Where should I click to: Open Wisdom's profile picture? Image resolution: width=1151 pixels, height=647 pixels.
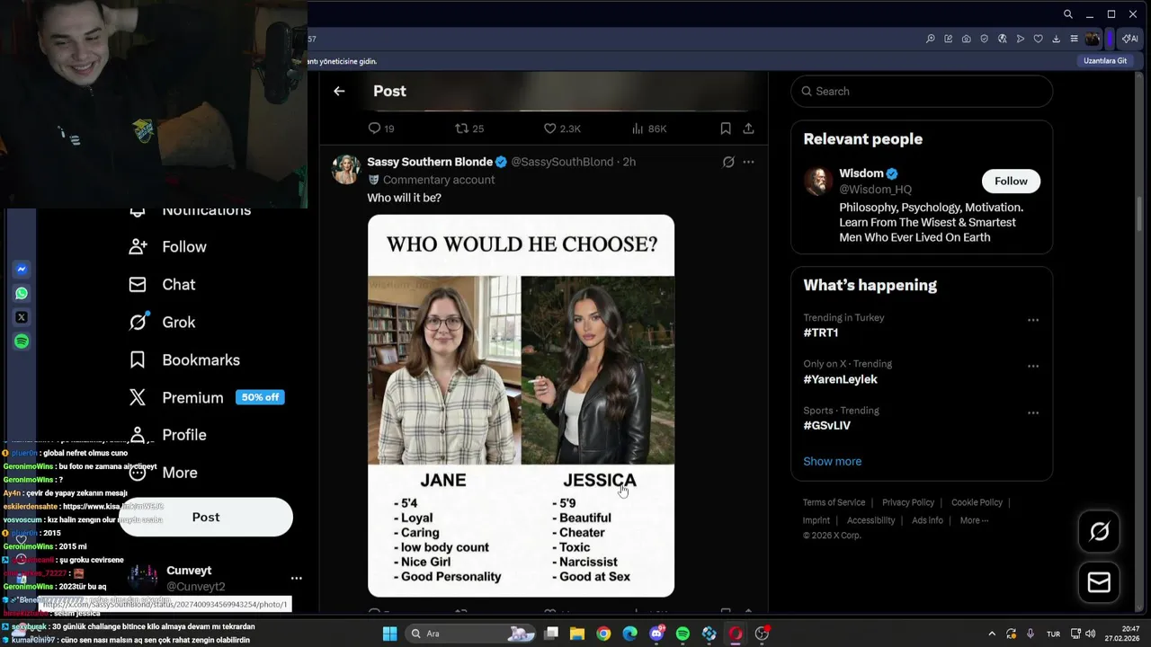point(817,181)
